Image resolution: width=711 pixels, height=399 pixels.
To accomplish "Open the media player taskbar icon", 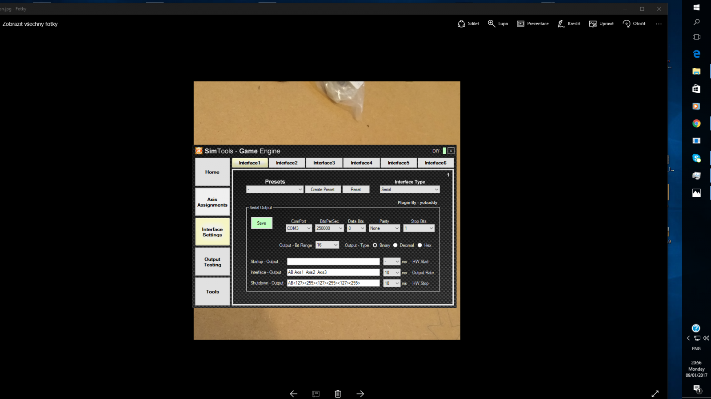I will pyautogui.click(x=696, y=106).
